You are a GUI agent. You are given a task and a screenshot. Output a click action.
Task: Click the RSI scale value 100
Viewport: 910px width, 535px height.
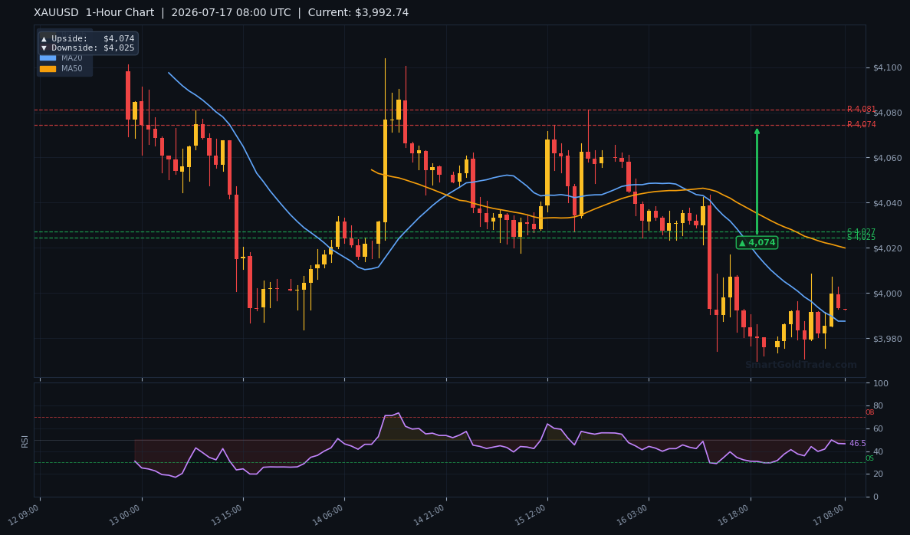pos(880,383)
